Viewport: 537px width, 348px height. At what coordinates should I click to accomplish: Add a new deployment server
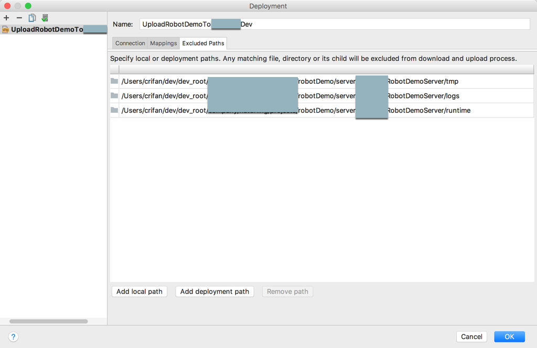(6, 18)
